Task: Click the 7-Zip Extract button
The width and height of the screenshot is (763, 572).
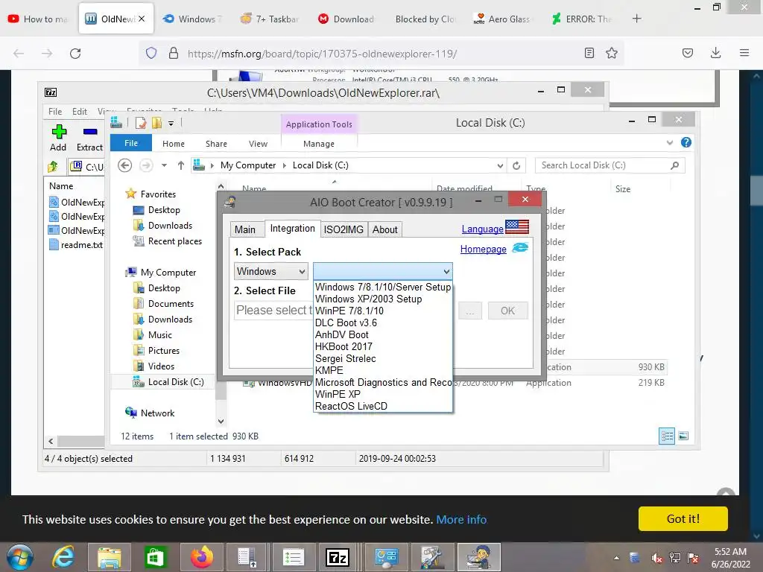Action: pyautogui.click(x=90, y=138)
